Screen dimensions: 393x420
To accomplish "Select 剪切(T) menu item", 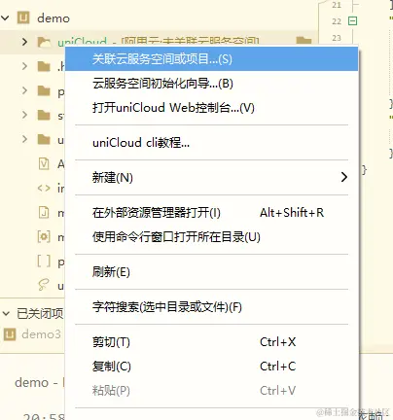I will click(212, 342).
